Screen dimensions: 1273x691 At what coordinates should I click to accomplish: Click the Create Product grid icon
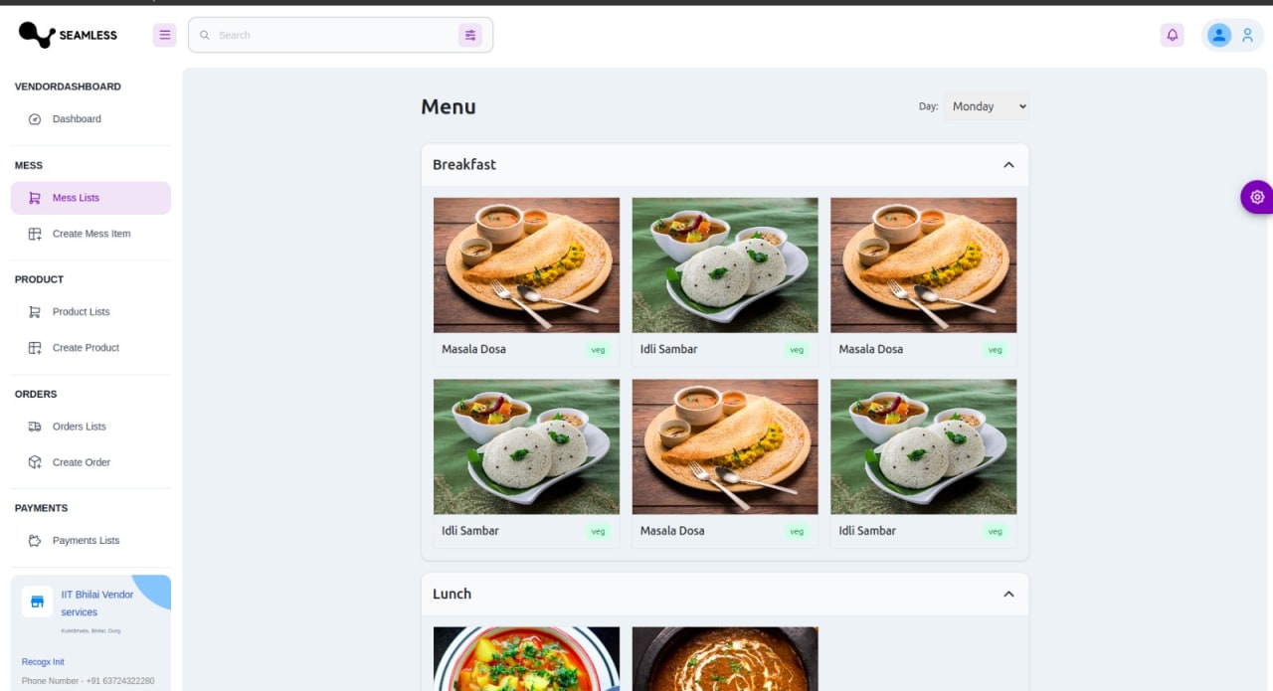[35, 348]
